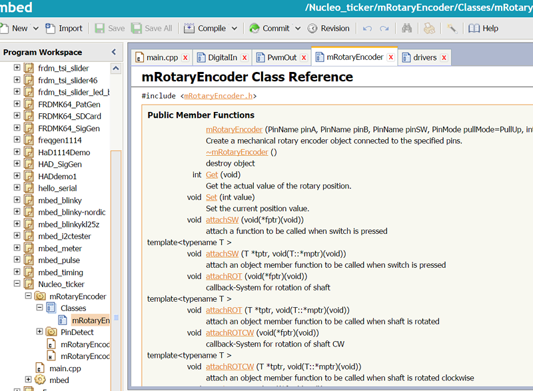Expand the PinDetect folder node

pyautogui.click(x=39, y=332)
